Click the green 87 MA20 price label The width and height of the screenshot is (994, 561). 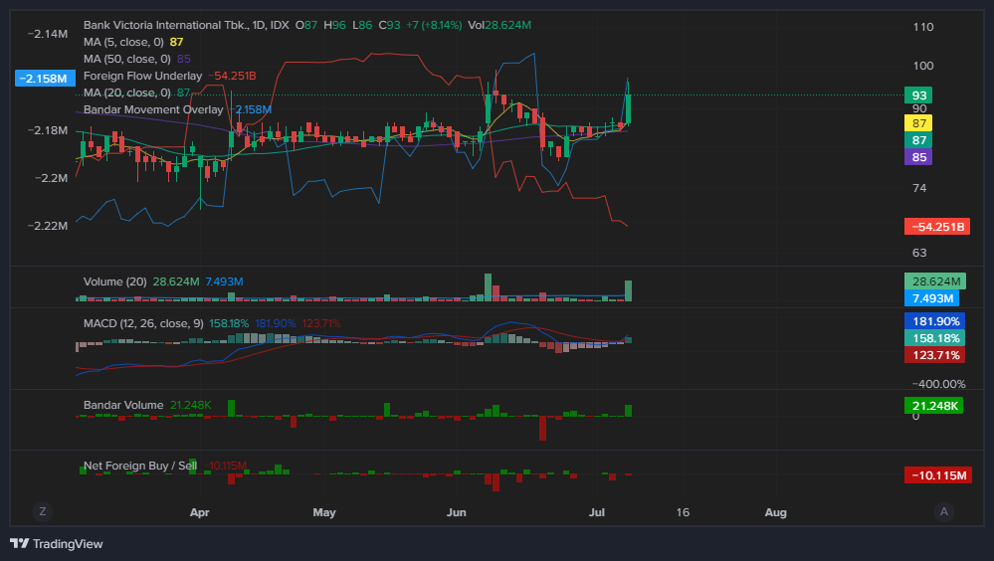[x=918, y=140]
